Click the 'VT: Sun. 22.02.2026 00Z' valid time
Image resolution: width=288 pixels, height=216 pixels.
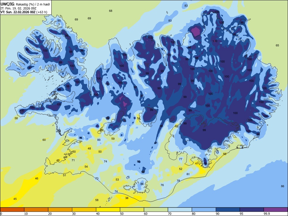pos(18,12)
